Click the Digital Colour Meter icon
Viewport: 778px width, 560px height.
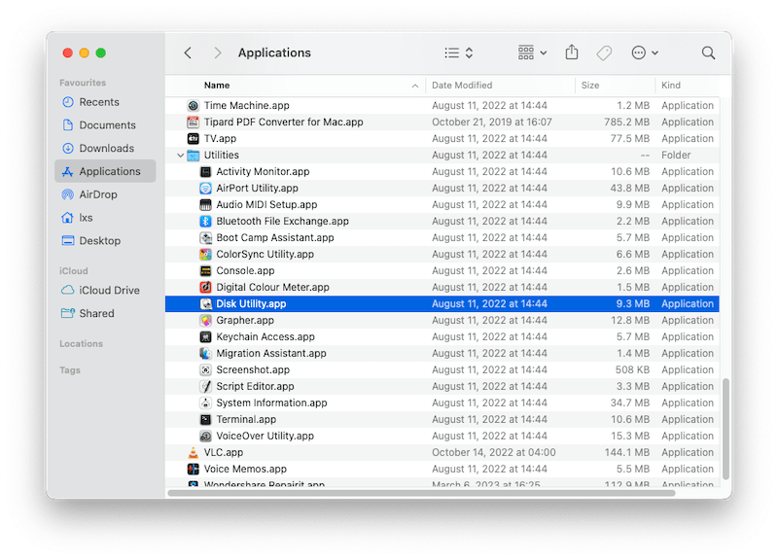click(x=205, y=287)
